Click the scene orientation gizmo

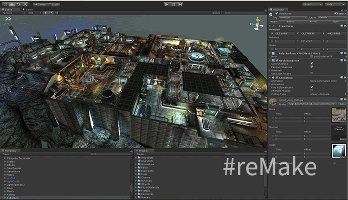click(x=257, y=24)
